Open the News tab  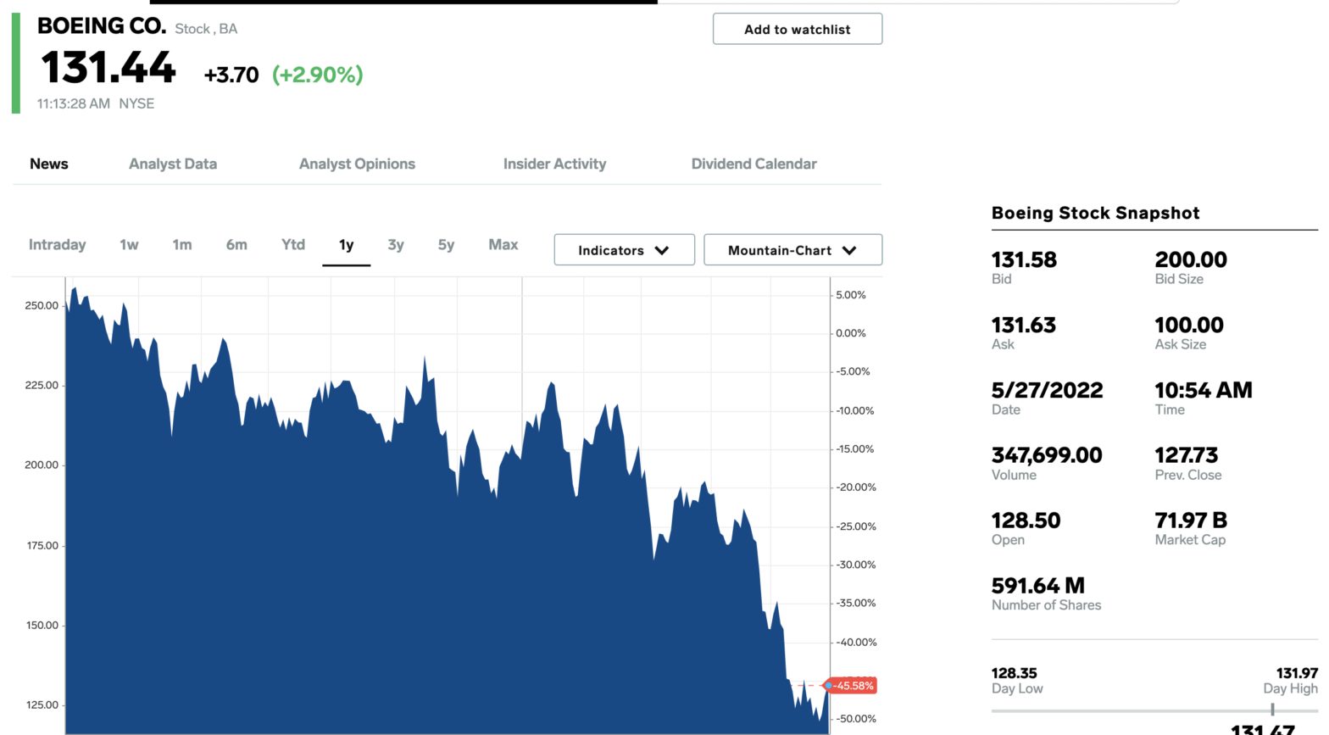[49, 164]
